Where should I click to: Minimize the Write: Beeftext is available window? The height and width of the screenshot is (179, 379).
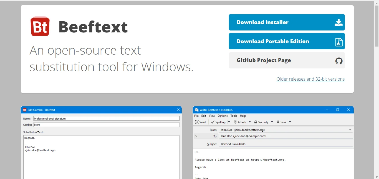point(327,110)
